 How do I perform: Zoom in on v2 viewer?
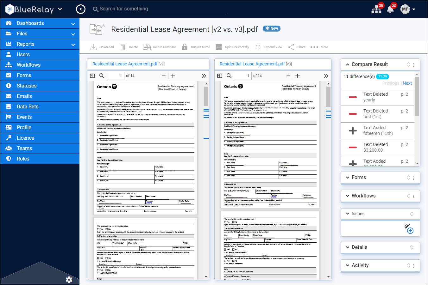point(173,76)
